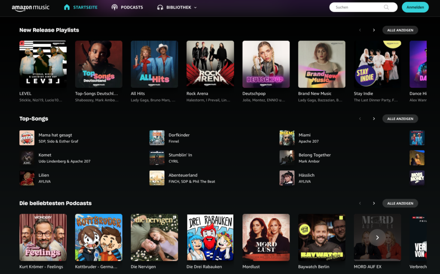This screenshot has height=274, width=440.
Task: Open the All Hits playlist cover
Action: tap(154, 64)
